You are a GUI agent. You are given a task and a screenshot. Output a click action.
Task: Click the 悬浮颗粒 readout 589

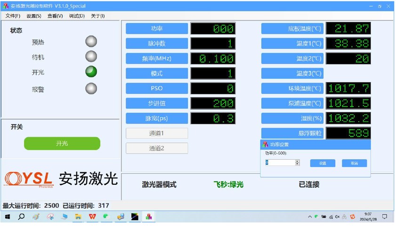click(348, 133)
